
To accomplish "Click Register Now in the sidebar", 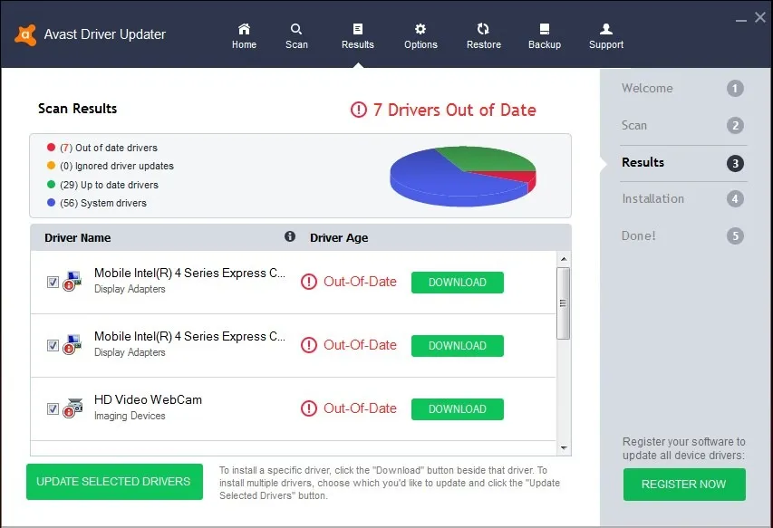I will [x=683, y=485].
